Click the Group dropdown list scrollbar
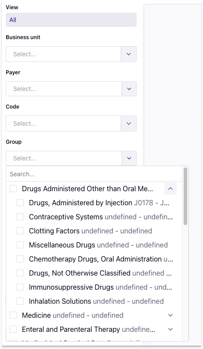 [x=185, y=196]
